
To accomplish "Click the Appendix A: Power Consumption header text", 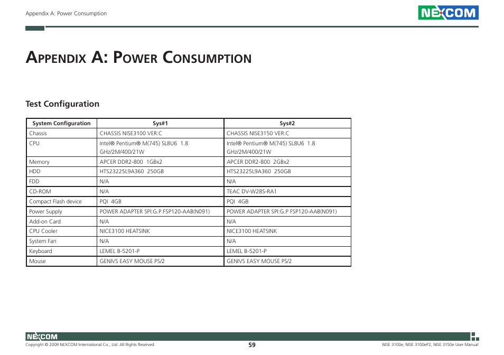I will pyautogui.click(x=66, y=13).
